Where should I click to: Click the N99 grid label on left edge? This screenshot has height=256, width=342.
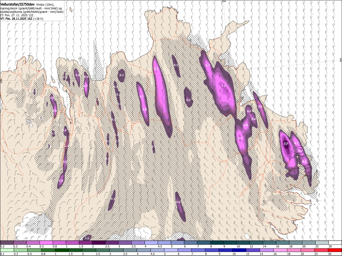point(1,80)
